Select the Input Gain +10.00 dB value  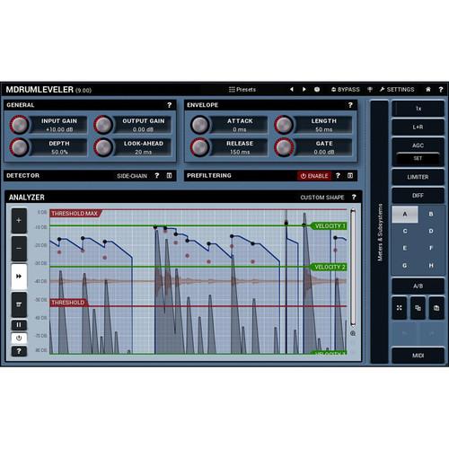[x=59, y=129]
